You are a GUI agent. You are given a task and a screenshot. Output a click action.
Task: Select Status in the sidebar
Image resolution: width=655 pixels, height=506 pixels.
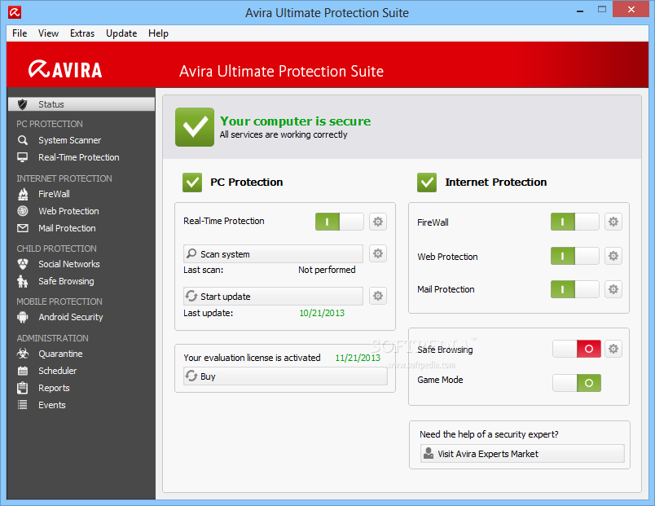coord(81,104)
